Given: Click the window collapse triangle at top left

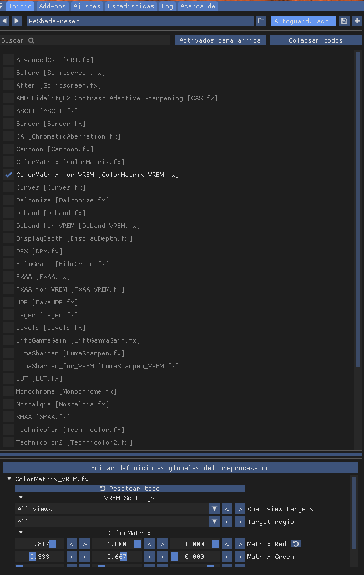Looking at the screenshot, I should tap(2, 6).
